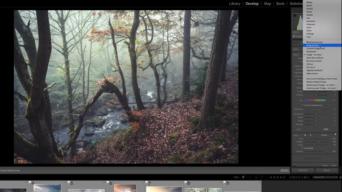Screen dimensions: 342x192
Task: Click the Hue color gradient slider
Action: click(x=316, y=101)
